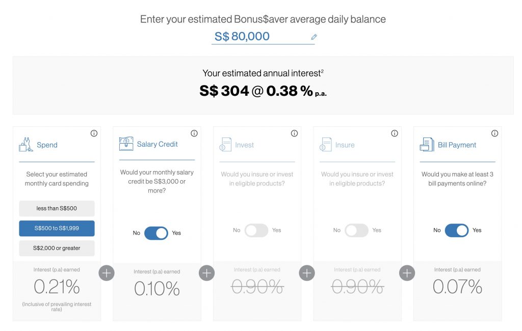Viewport: 522px width, 331px height.
Task: Enable the Insure toggle switch
Action: [356, 230]
